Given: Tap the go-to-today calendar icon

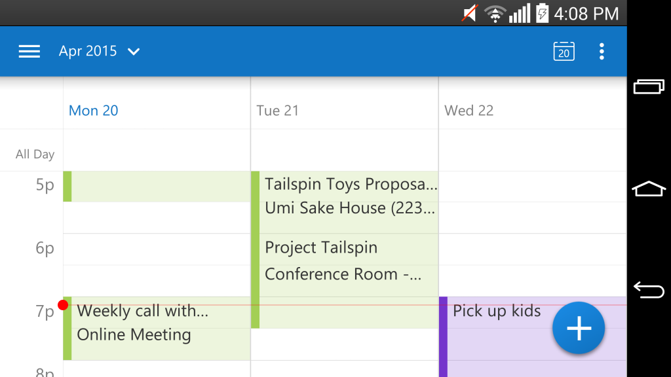Looking at the screenshot, I should 564,52.
